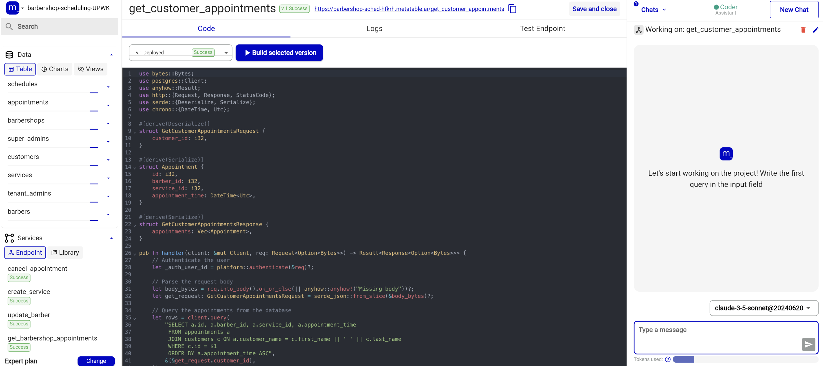Screen dimensions: 823x366
Task: Click Build selected version button
Action: [279, 53]
